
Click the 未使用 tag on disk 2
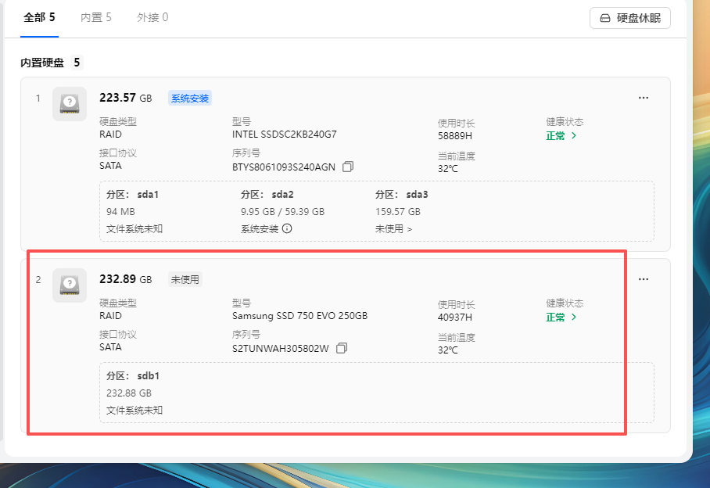point(185,279)
